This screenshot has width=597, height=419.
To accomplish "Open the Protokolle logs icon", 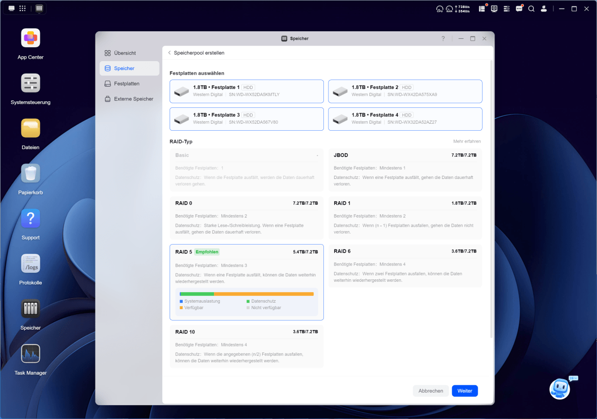I will click(x=30, y=264).
